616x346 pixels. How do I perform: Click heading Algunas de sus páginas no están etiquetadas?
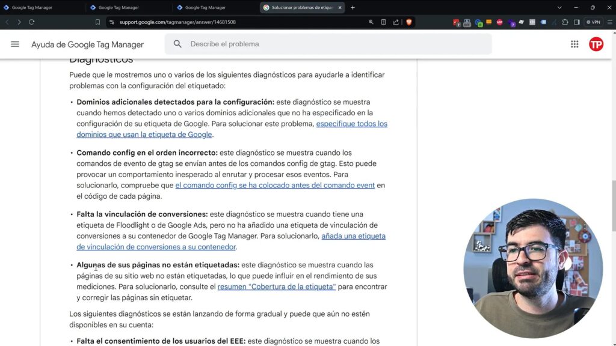[158, 265]
